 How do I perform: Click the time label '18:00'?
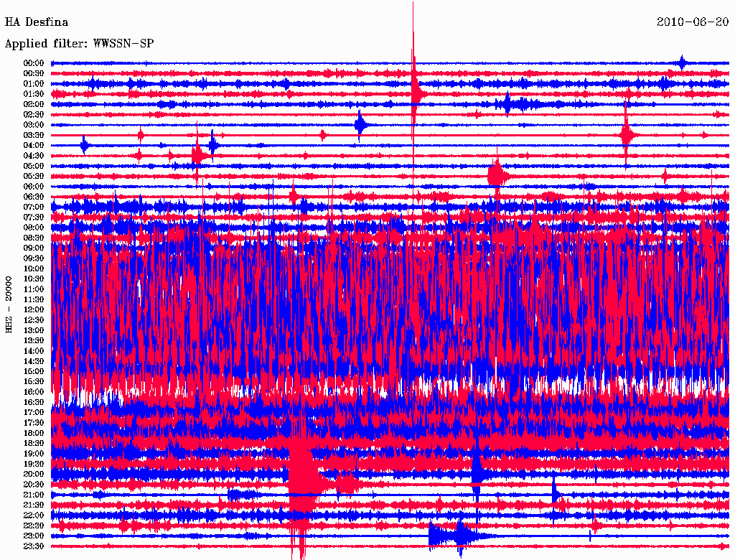(34, 433)
